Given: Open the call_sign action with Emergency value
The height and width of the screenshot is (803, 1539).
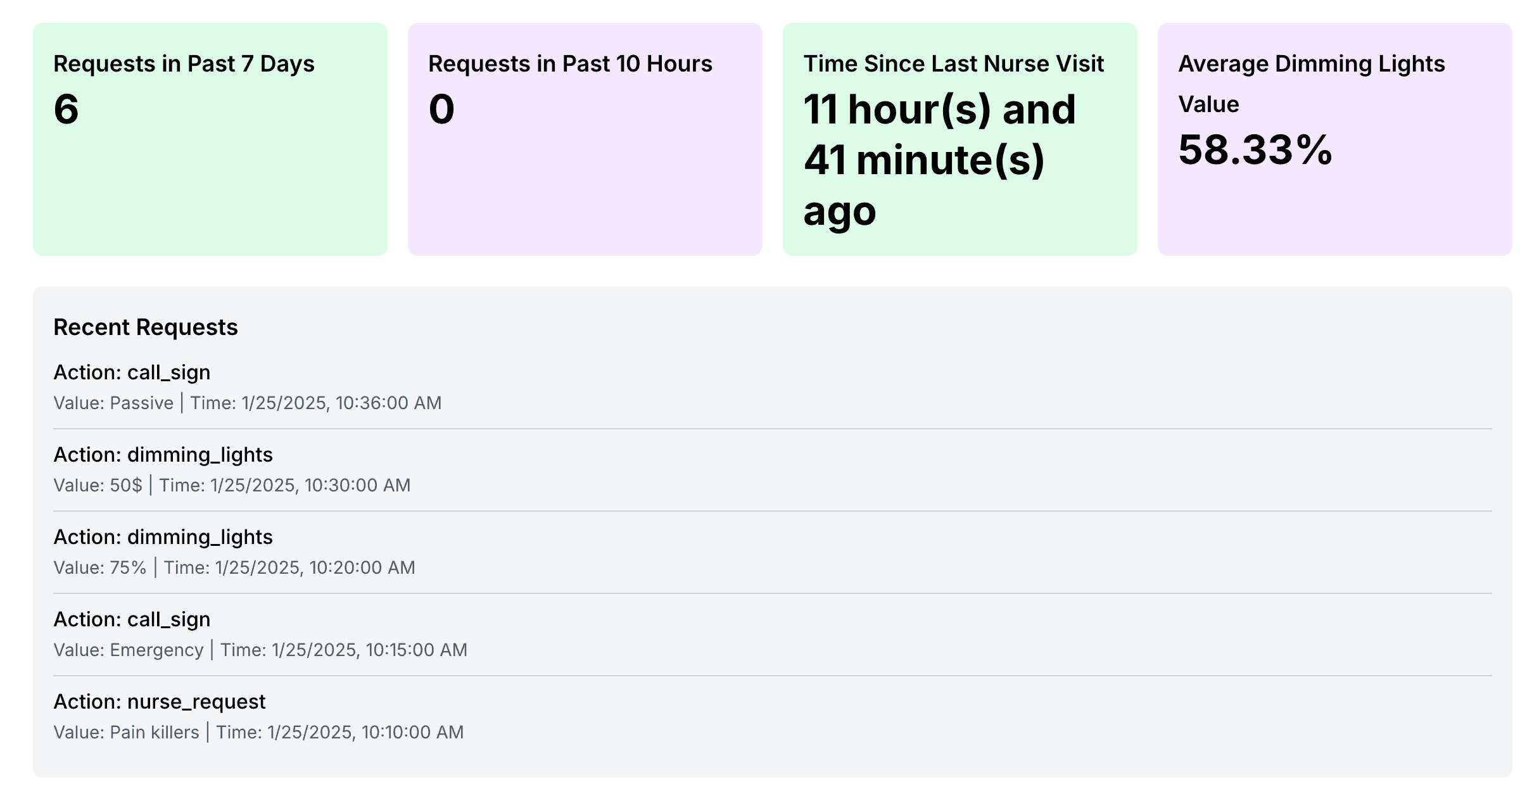Looking at the screenshot, I should (132, 619).
